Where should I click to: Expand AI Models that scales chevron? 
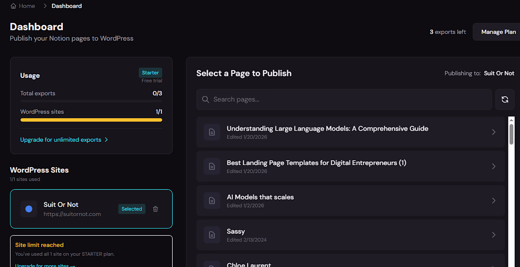[494, 201]
